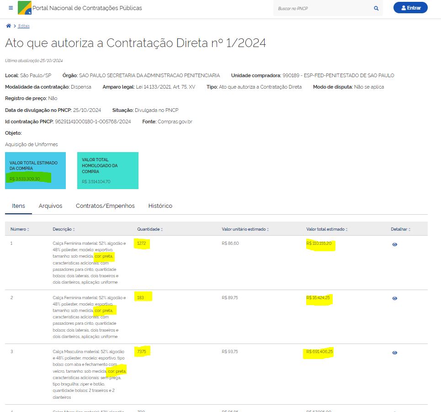Click the home breadcrumb icon
Screen dimensions: 441x412
(8, 26)
